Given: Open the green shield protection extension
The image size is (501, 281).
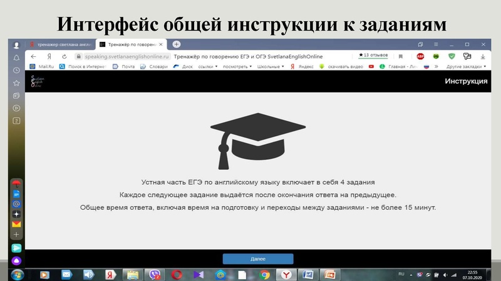Looking at the screenshot, I should 452,56.
